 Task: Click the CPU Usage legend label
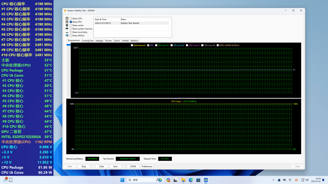click(176, 101)
